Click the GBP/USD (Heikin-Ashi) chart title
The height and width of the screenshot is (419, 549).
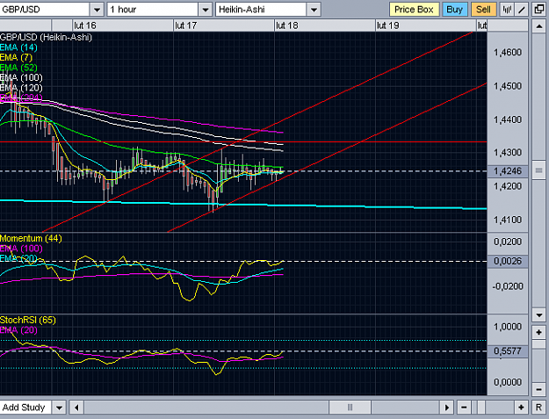point(46,37)
